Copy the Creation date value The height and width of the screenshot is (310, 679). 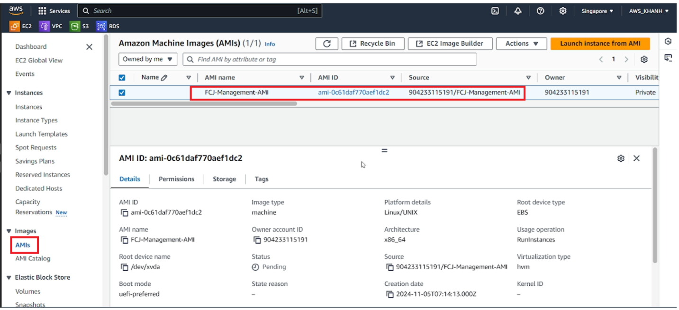pos(389,294)
